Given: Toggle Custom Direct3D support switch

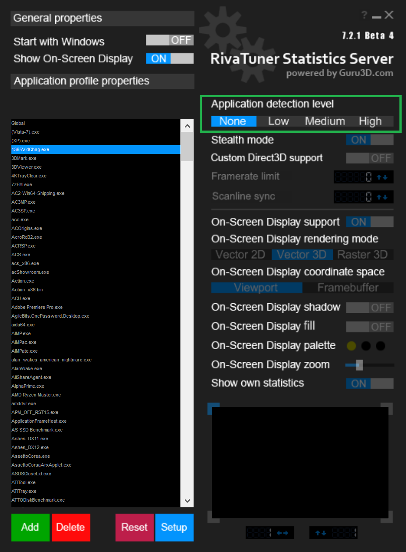Looking at the screenshot, I should 370,158.
